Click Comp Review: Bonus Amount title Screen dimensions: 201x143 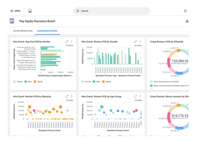(x=169, y=96)
